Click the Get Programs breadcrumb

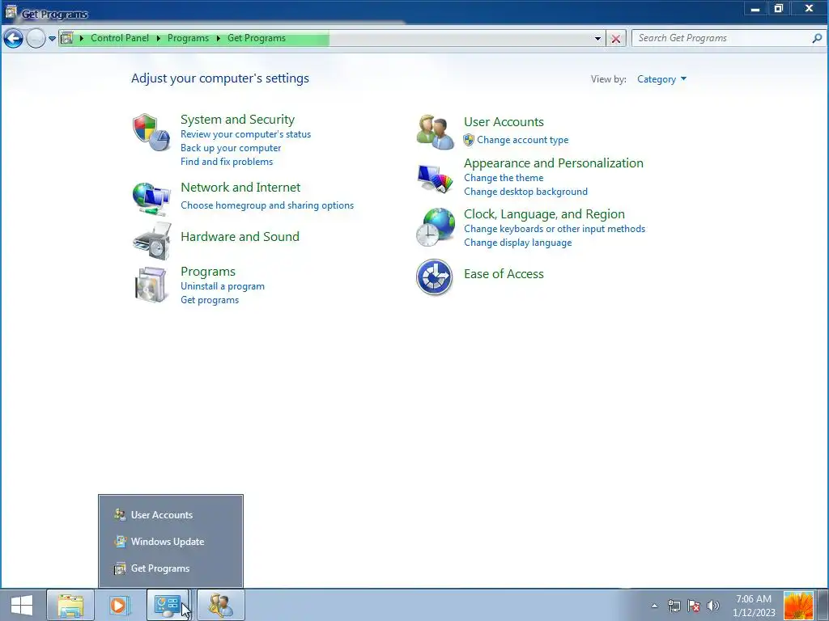pyautogui.click(x=257, y=38)
